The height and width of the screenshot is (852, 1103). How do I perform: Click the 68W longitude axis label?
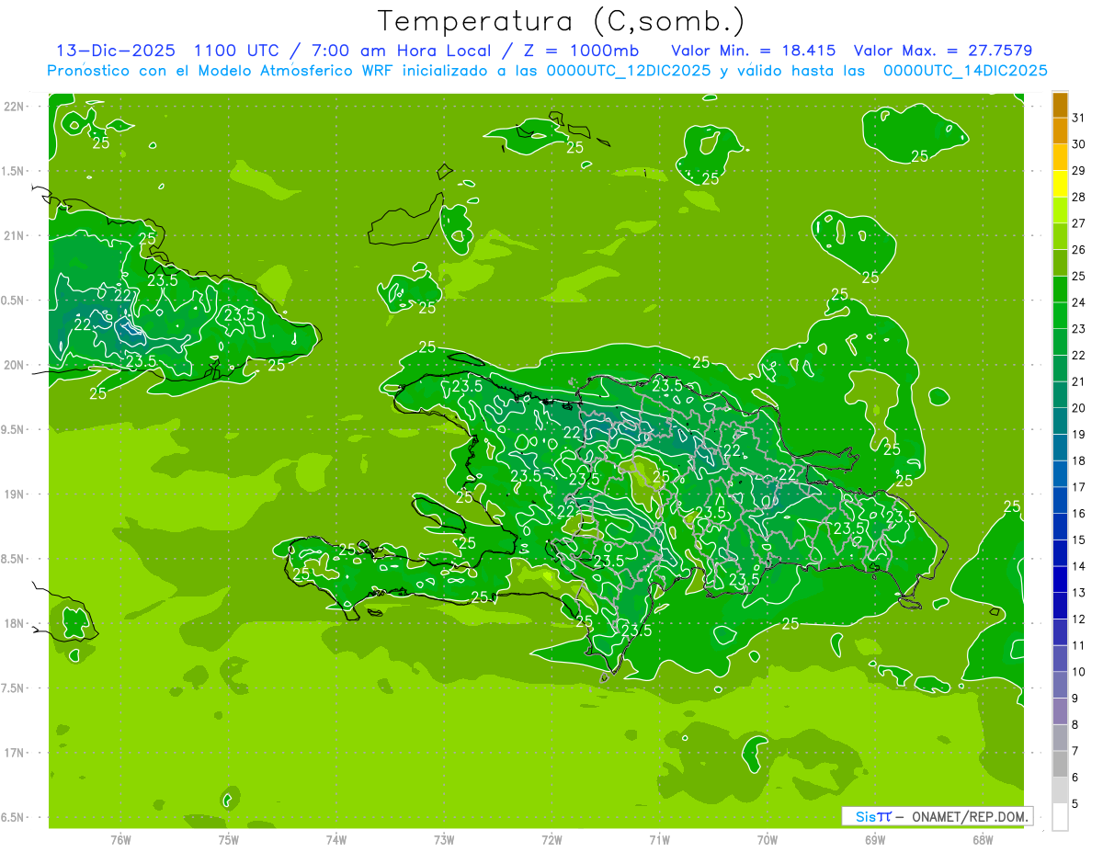click(983, 839)
